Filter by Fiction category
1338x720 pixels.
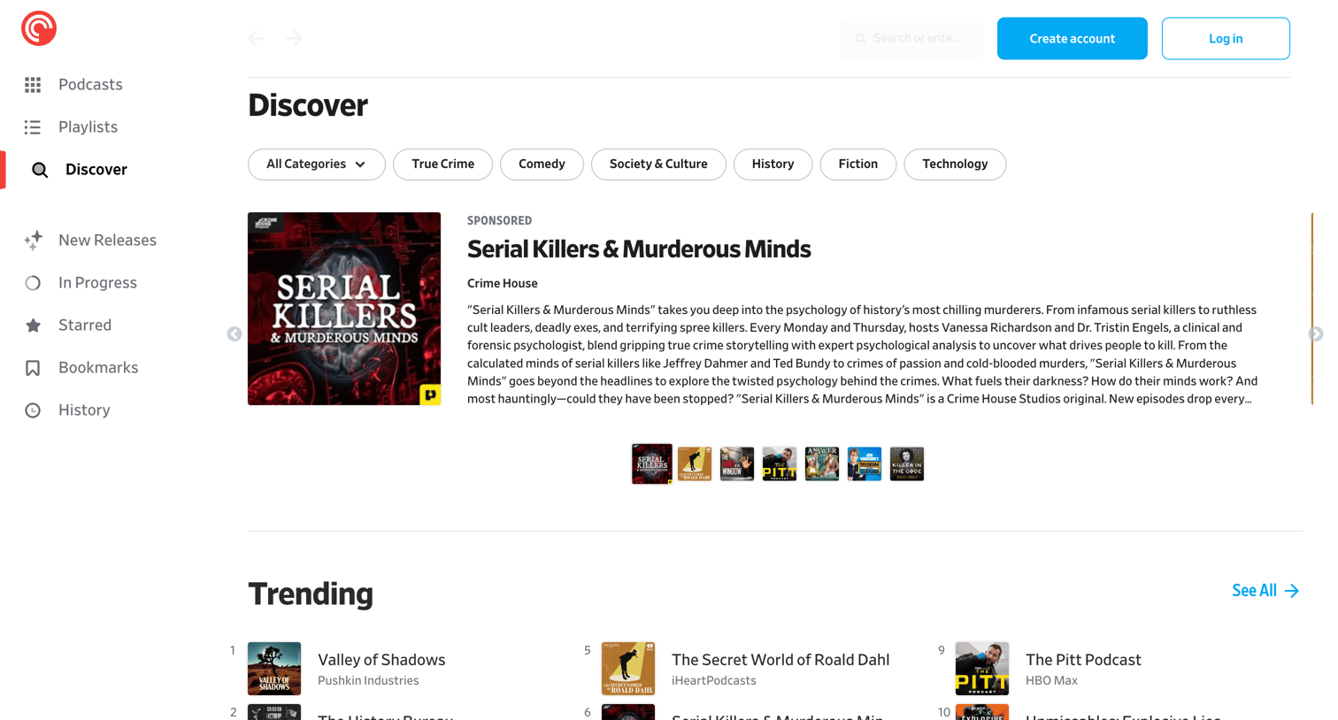click(858, 165)
